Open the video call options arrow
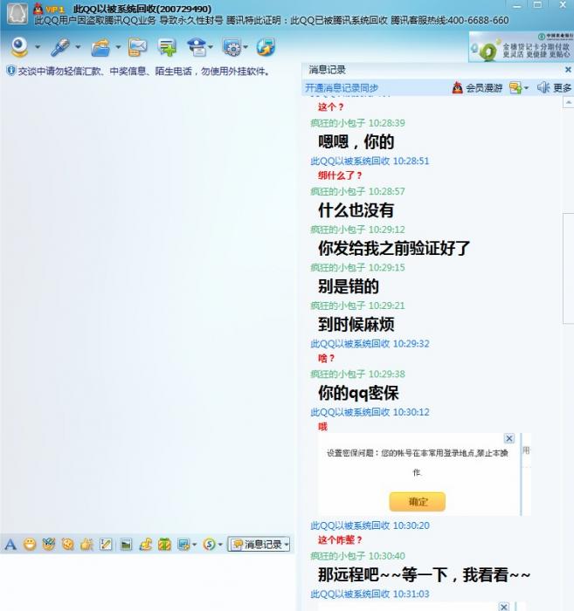 tap(38, 47)
